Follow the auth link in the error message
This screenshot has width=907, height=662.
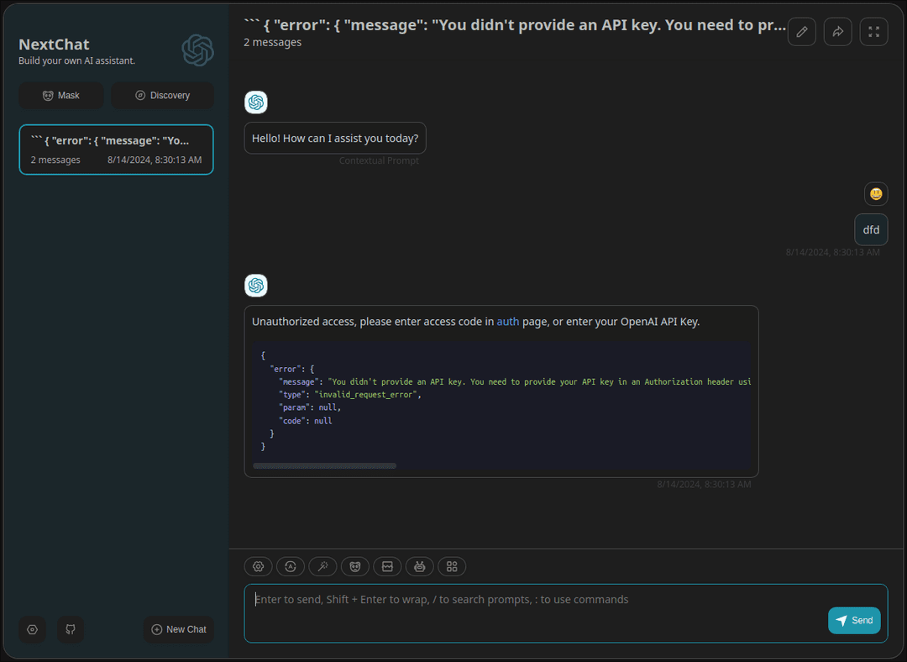coord(508,322)
